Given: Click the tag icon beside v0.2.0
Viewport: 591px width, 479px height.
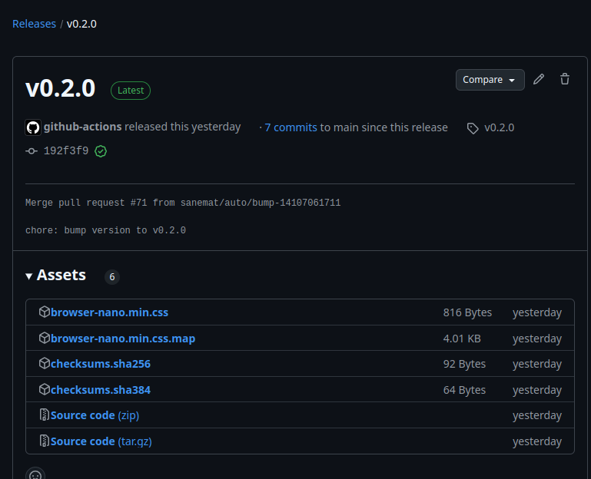Looking at the screenshot, I should point(473,128).
